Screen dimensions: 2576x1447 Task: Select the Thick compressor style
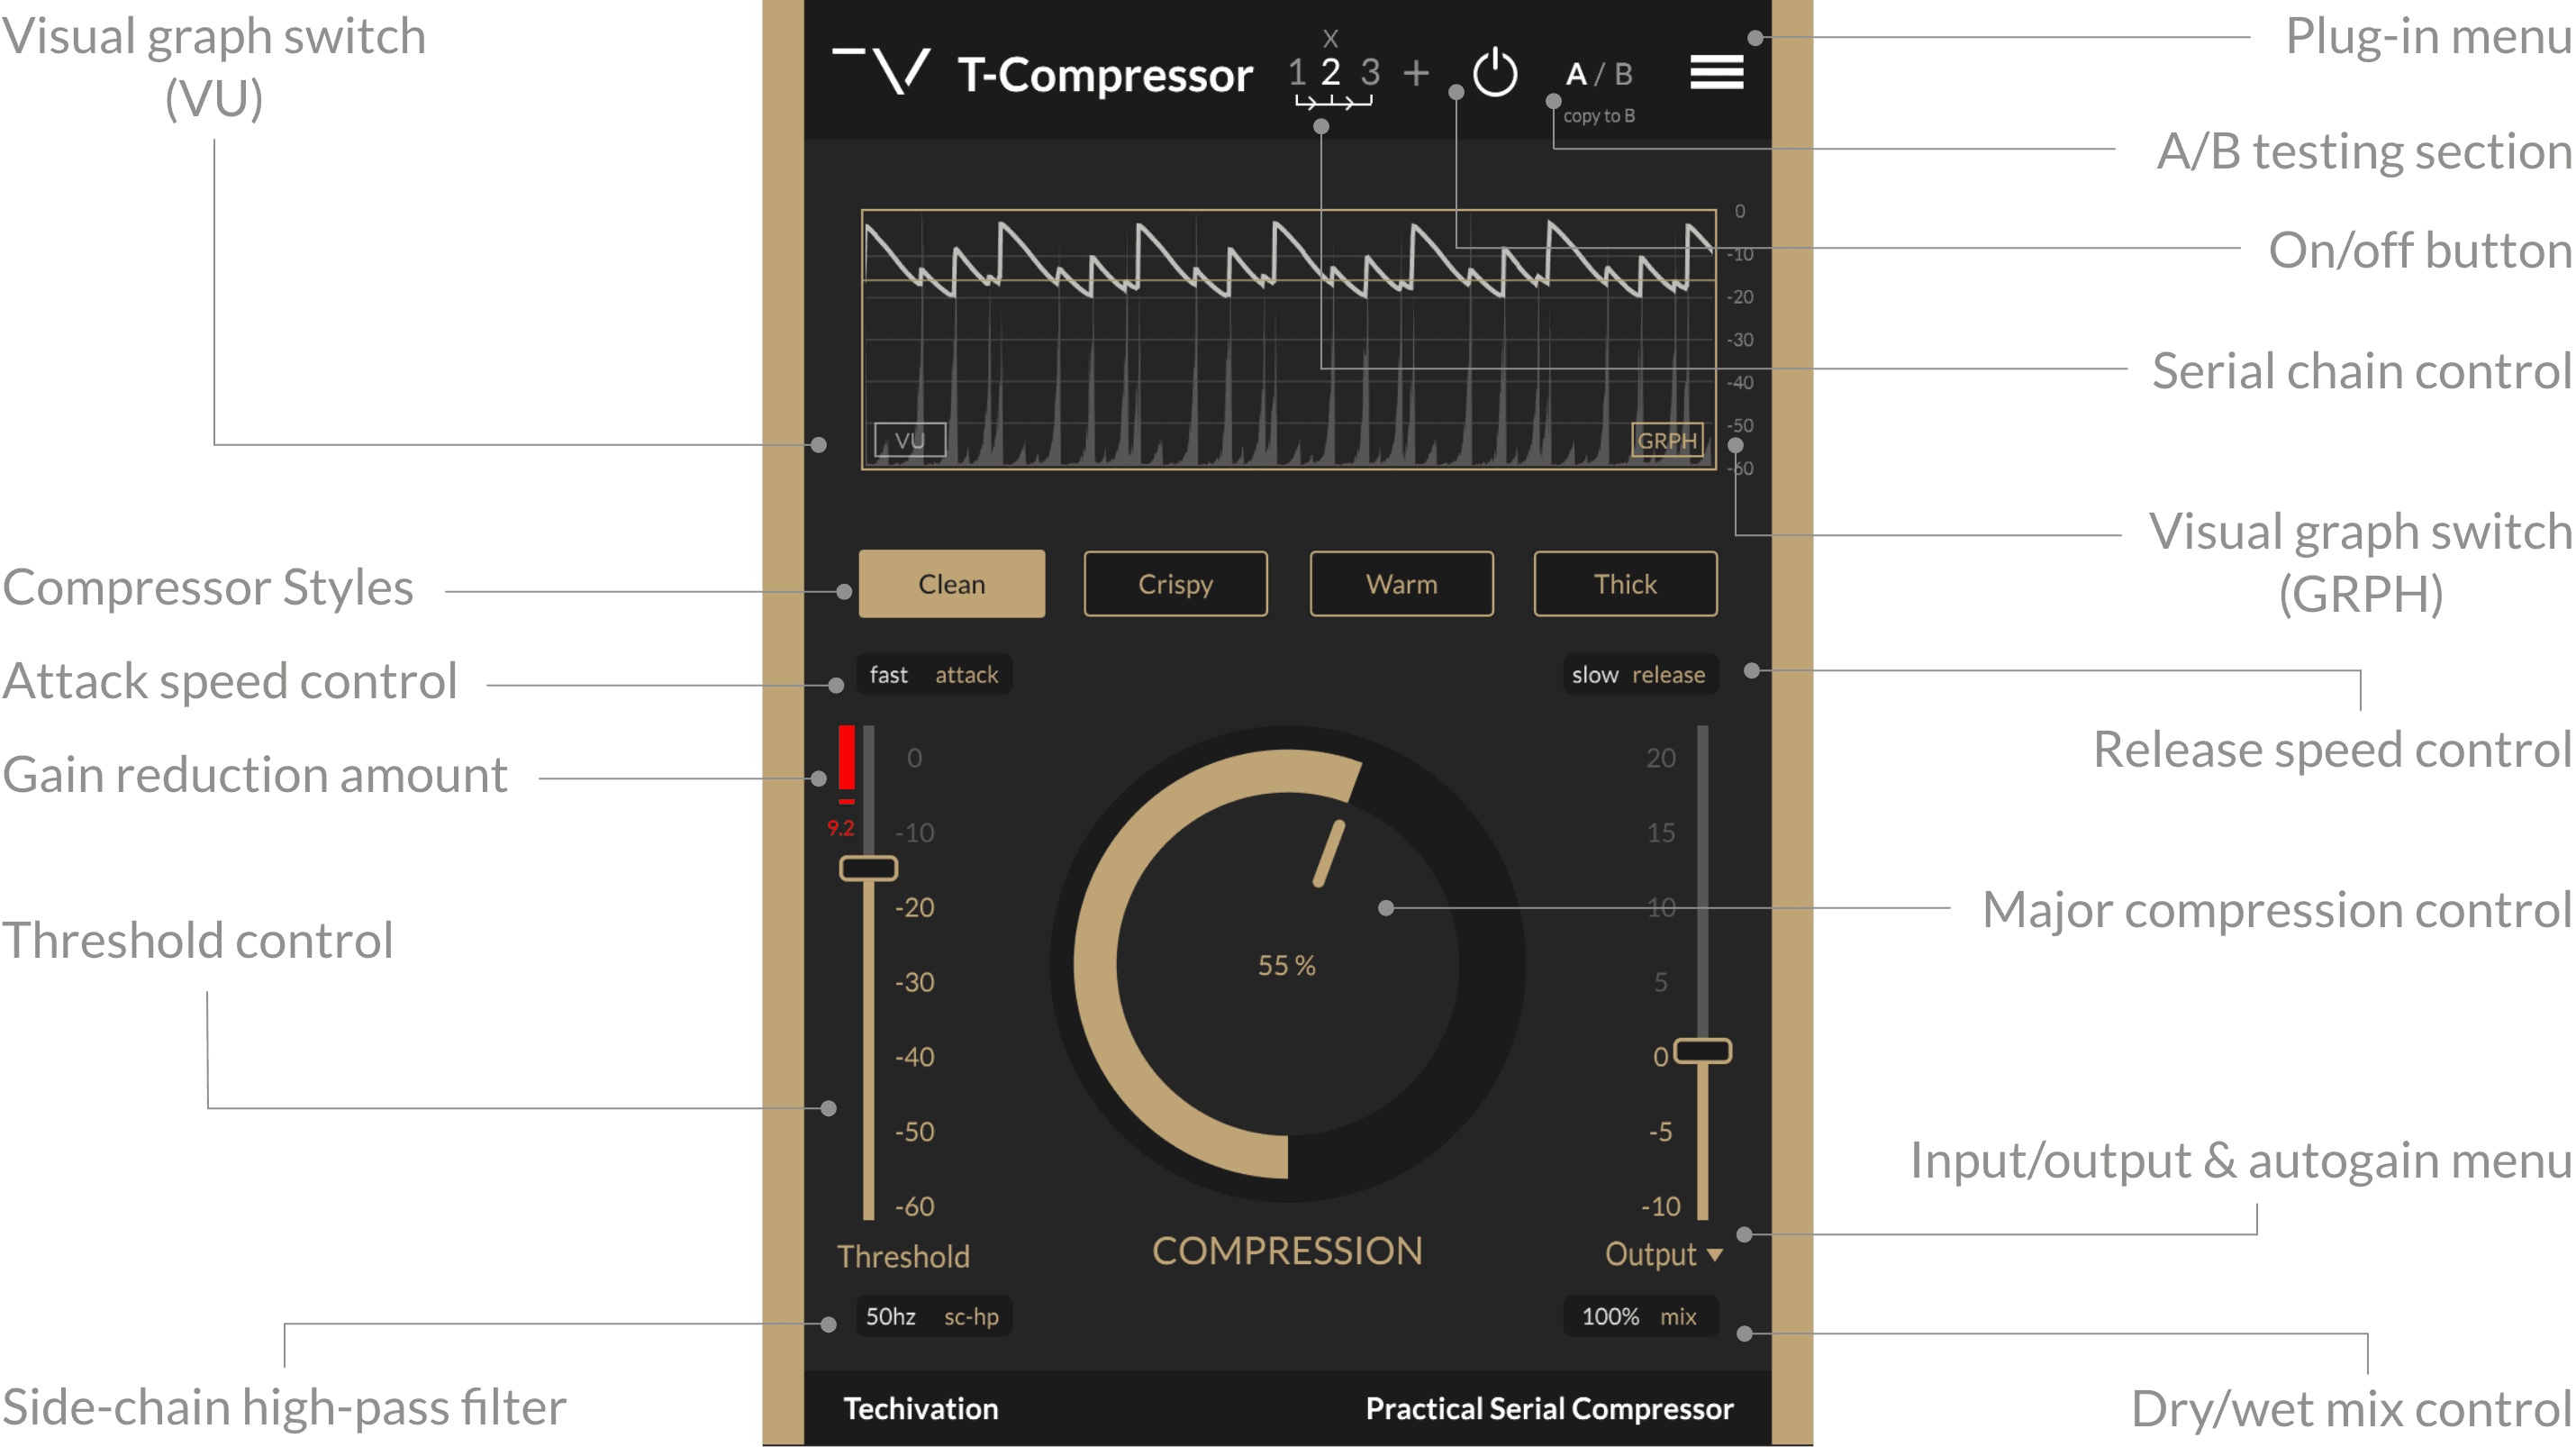pyautogui.click(x=1626, y=584)
